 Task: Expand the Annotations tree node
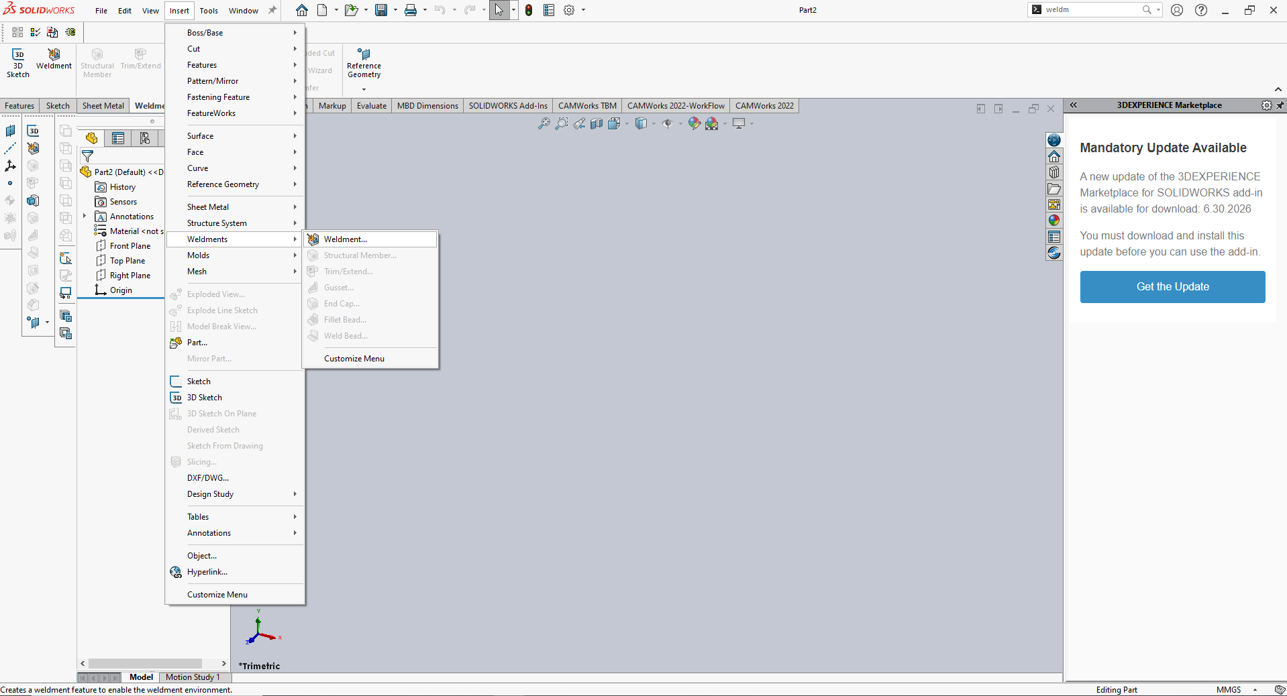click(x=85, y=216)
